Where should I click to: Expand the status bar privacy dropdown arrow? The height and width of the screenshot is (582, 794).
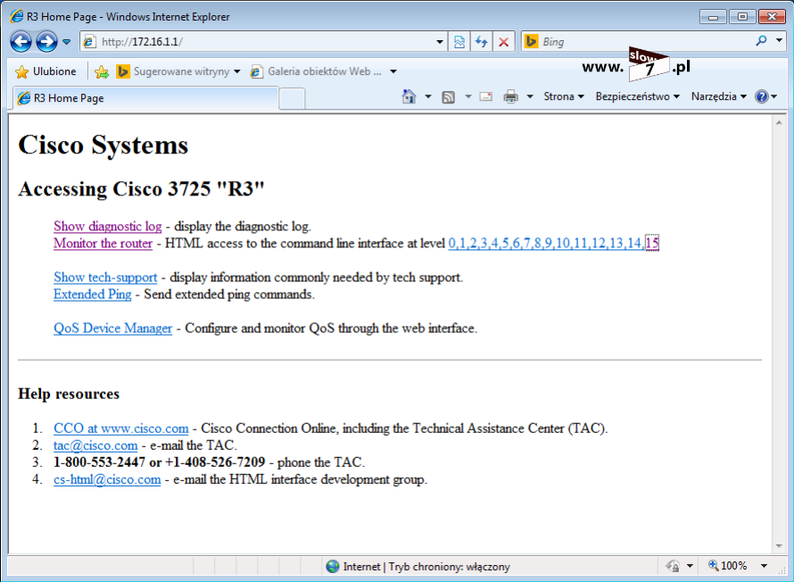[690, 566]
